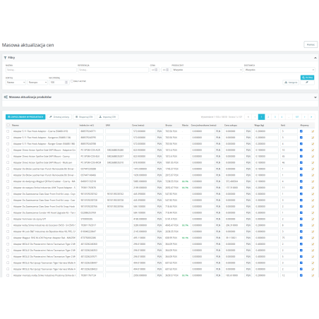Click the eraser reset-filters button below Filtruj
Screen dimensions: 319x319
(307, 83)
